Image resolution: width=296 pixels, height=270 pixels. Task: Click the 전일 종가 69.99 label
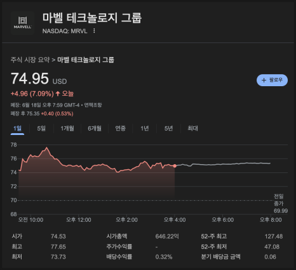pos(281,203)
